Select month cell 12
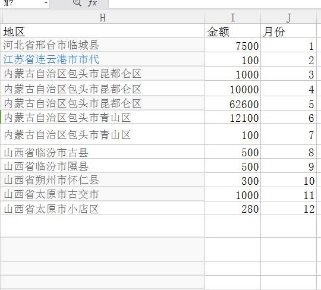 [289, 208]
